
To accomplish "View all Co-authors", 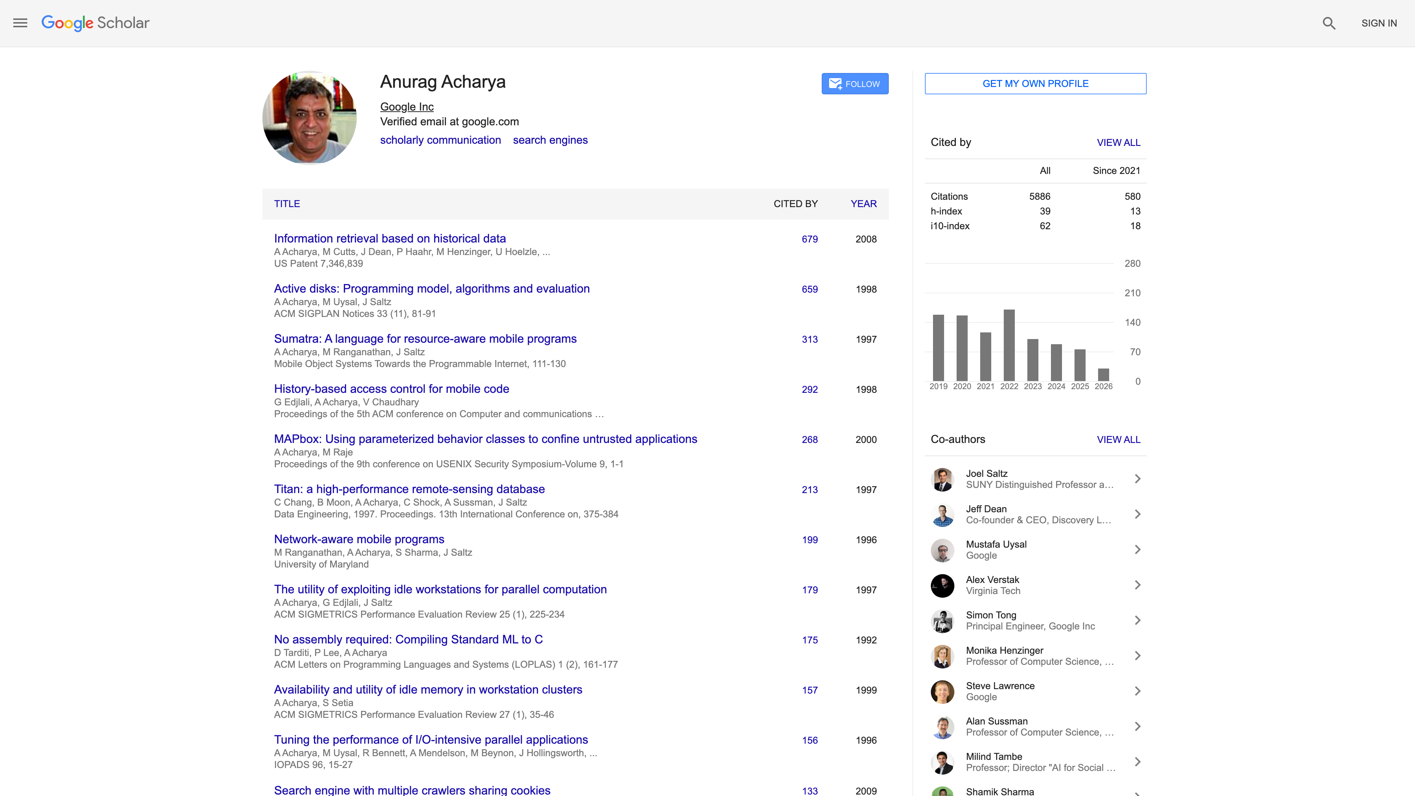I will pyautogui.click(x=1118, y=440).
